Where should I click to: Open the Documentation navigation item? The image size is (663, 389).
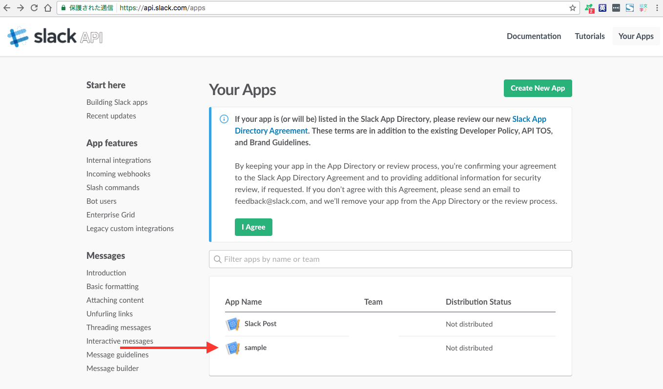pos(534,36)
